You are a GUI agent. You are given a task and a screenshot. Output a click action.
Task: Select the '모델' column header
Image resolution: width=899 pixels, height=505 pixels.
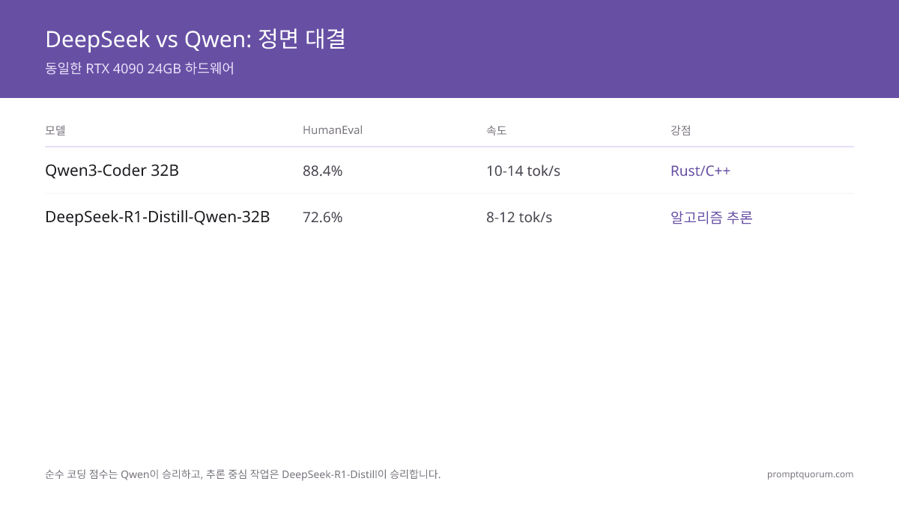click(55, 130)
